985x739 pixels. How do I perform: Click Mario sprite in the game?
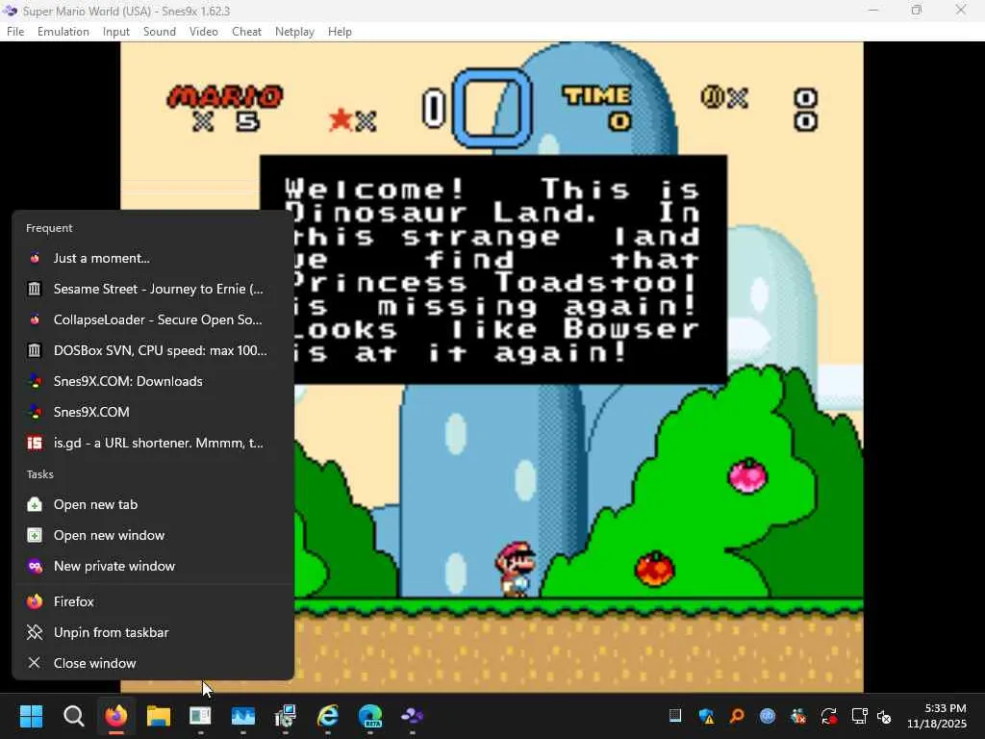516,570
